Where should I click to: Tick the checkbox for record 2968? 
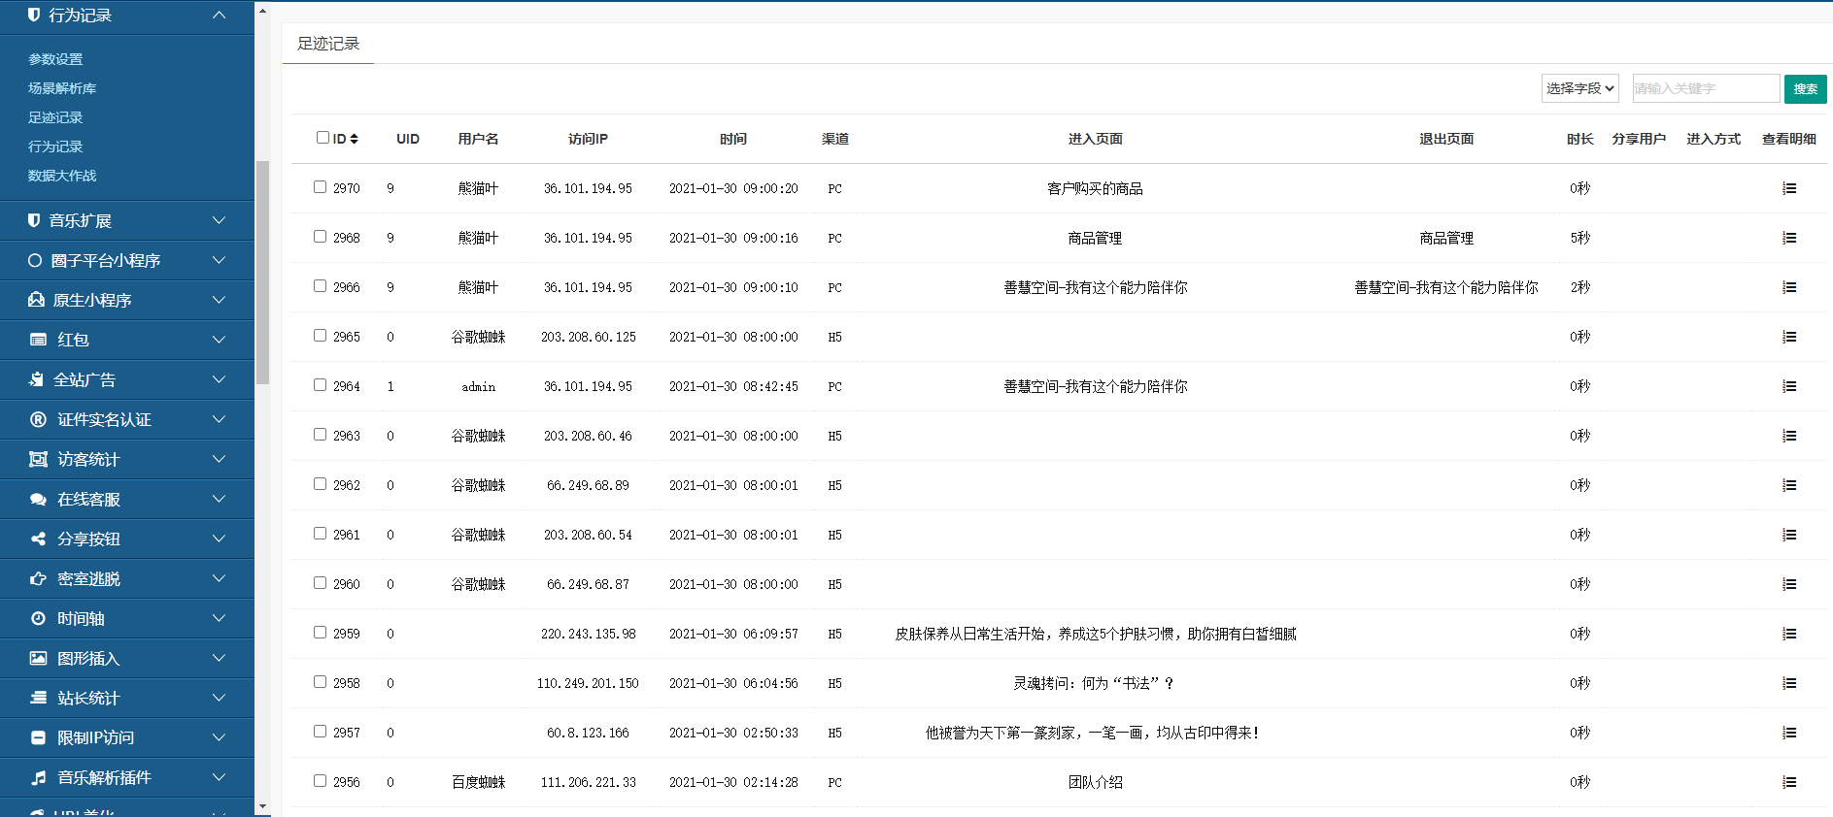pyautogui.click(x=320, y=237)
